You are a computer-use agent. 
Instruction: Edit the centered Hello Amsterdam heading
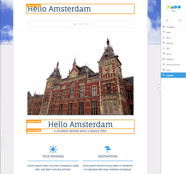(x=80, y=124)
